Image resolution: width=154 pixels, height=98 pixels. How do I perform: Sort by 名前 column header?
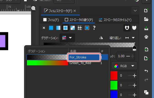point(84,51)
